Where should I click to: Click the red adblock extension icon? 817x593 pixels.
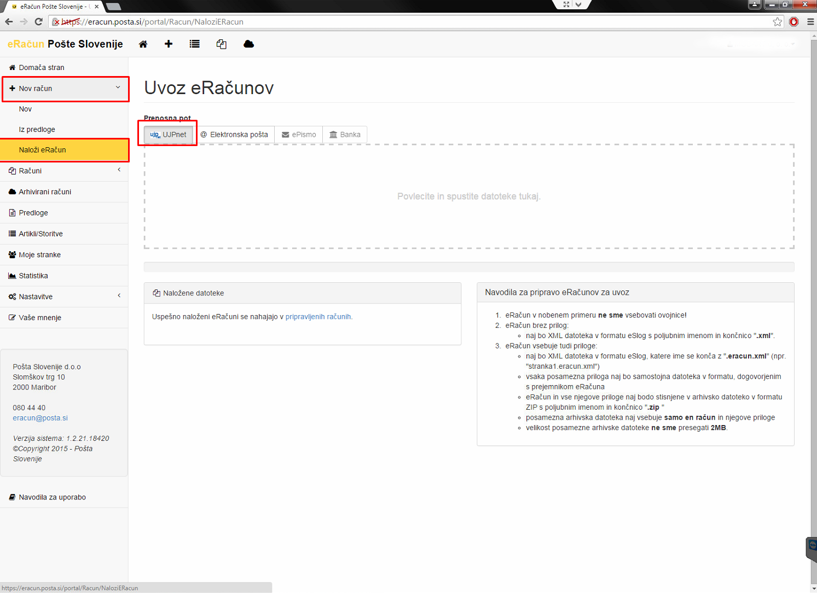(794, 22)
